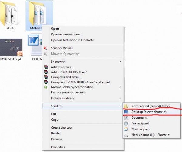Screen dimensions: 182x152
Task: Expand the Groove Folder Synchronization submenu arrow
Action: pyautogui.click(x=120, y=87)
